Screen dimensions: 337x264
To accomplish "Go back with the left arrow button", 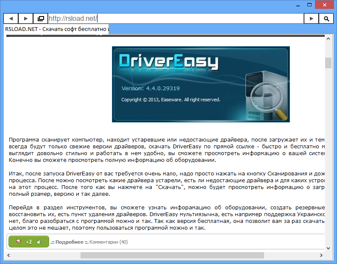I will tap(11, 19).
